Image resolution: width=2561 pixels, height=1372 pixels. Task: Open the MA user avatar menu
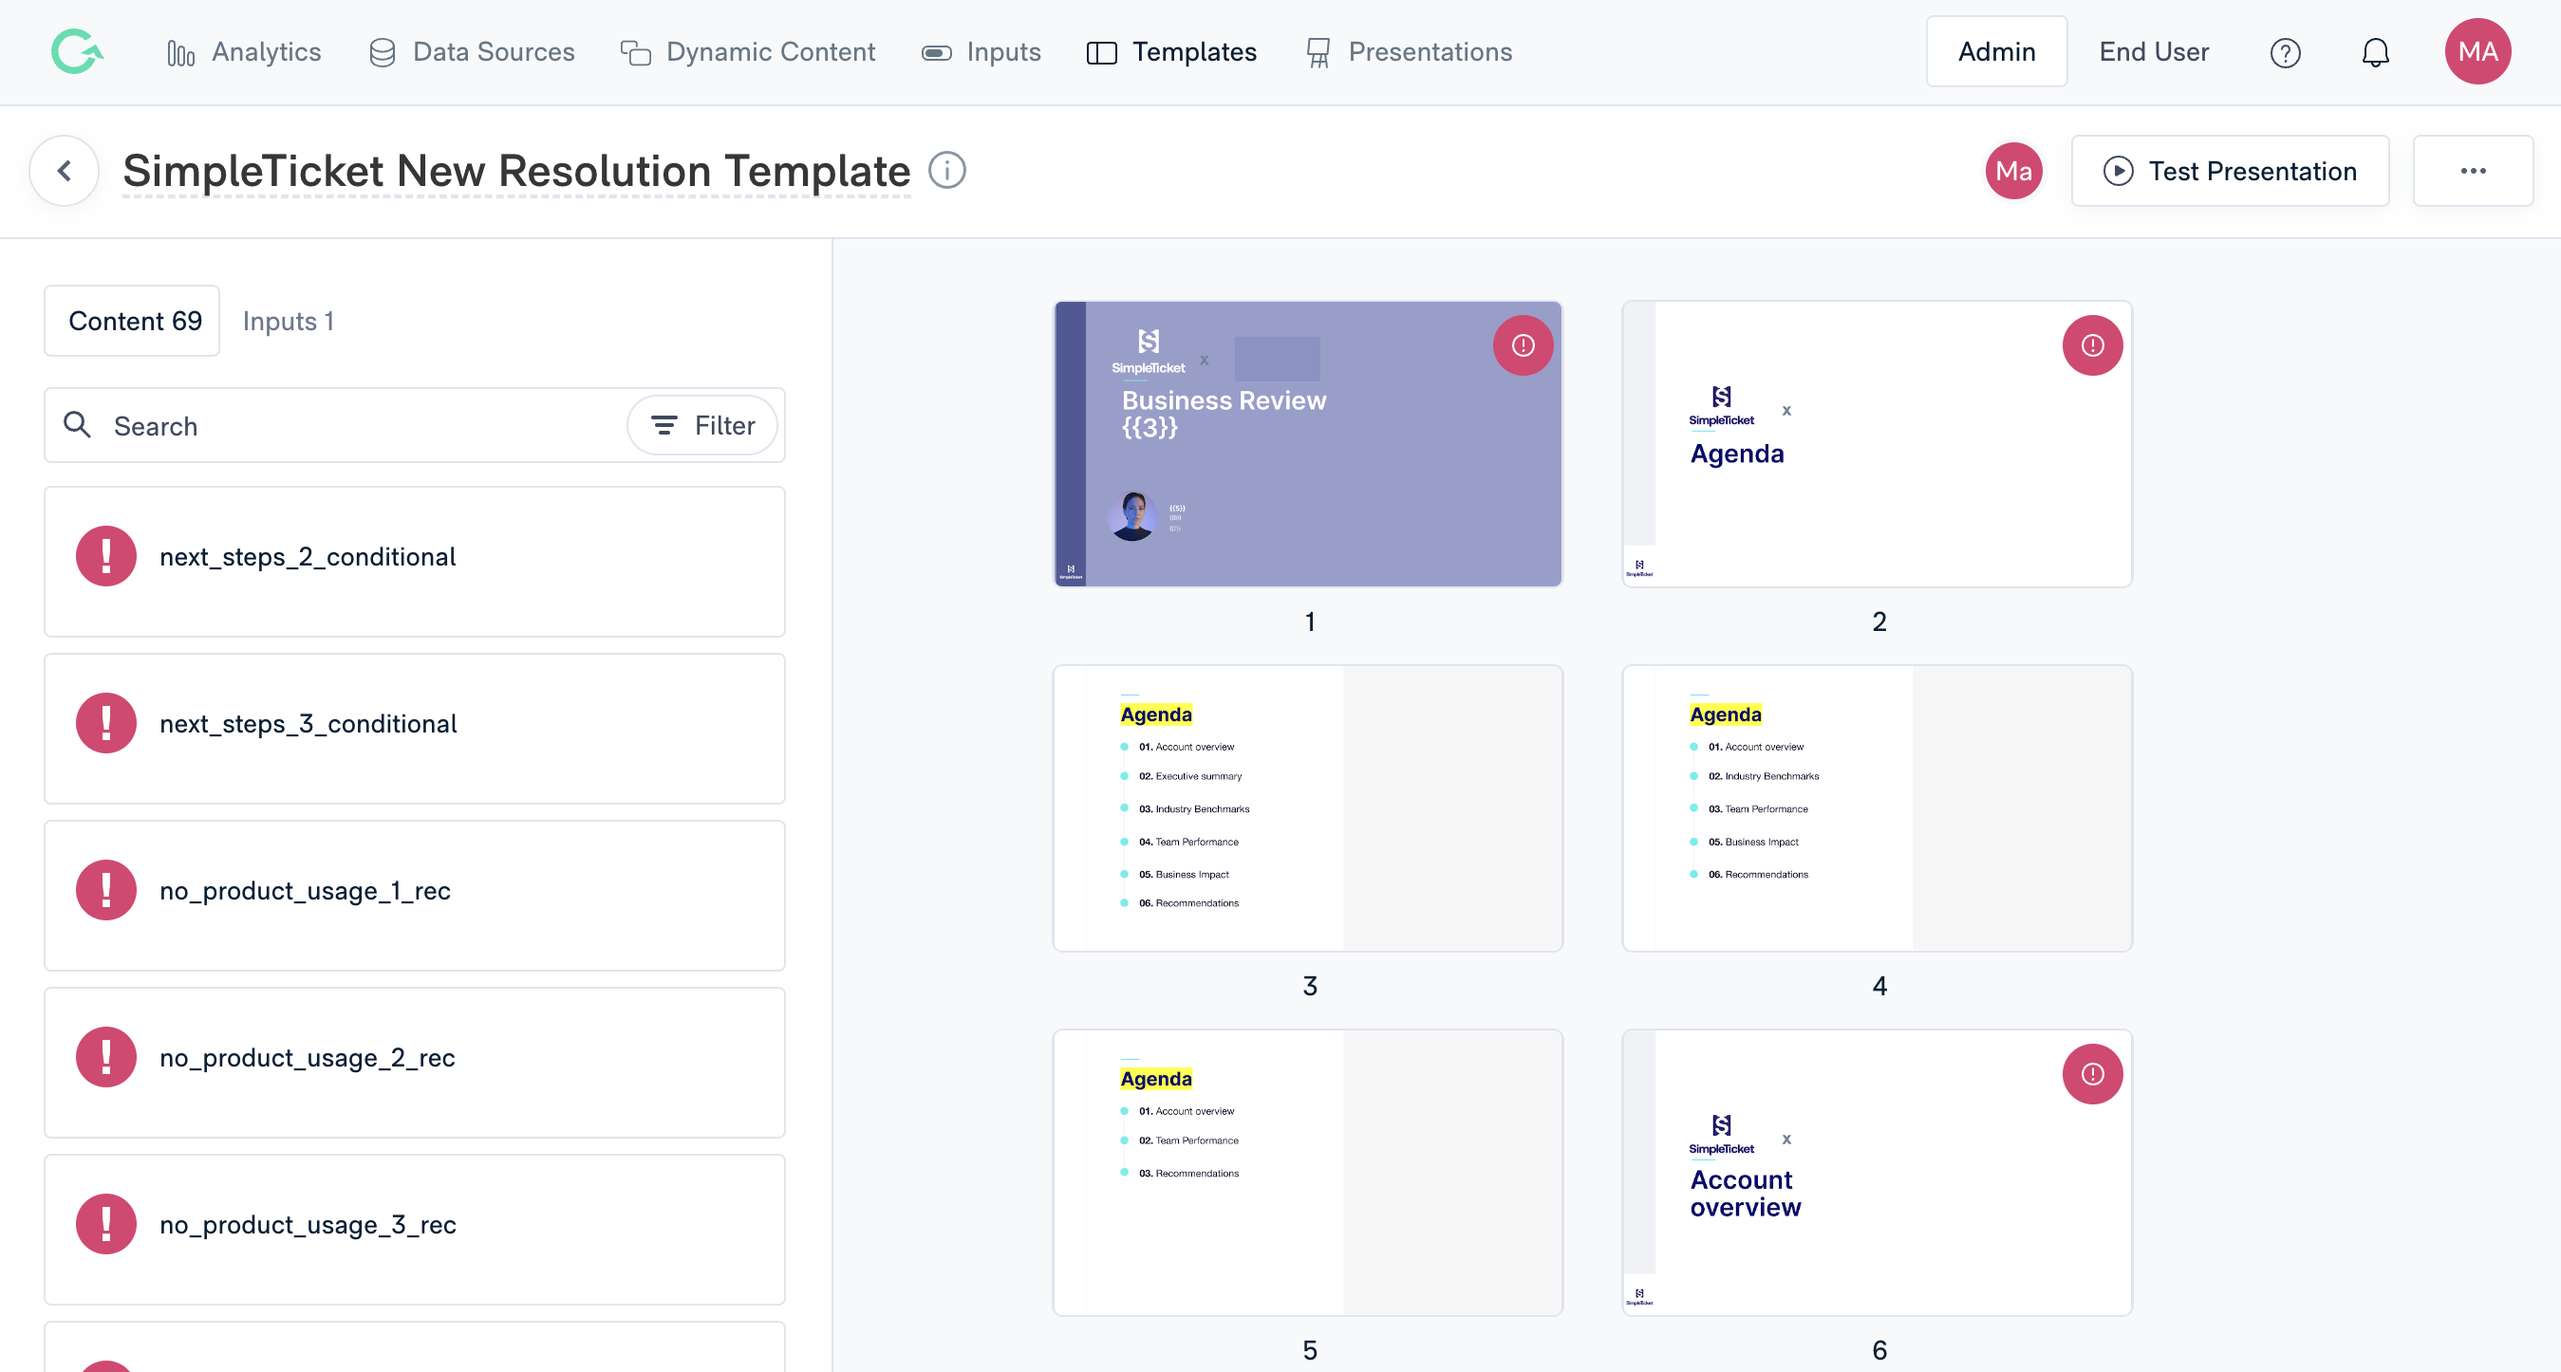(2477, 51)
